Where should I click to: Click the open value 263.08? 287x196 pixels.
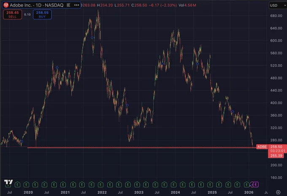(x=89, y=5)
